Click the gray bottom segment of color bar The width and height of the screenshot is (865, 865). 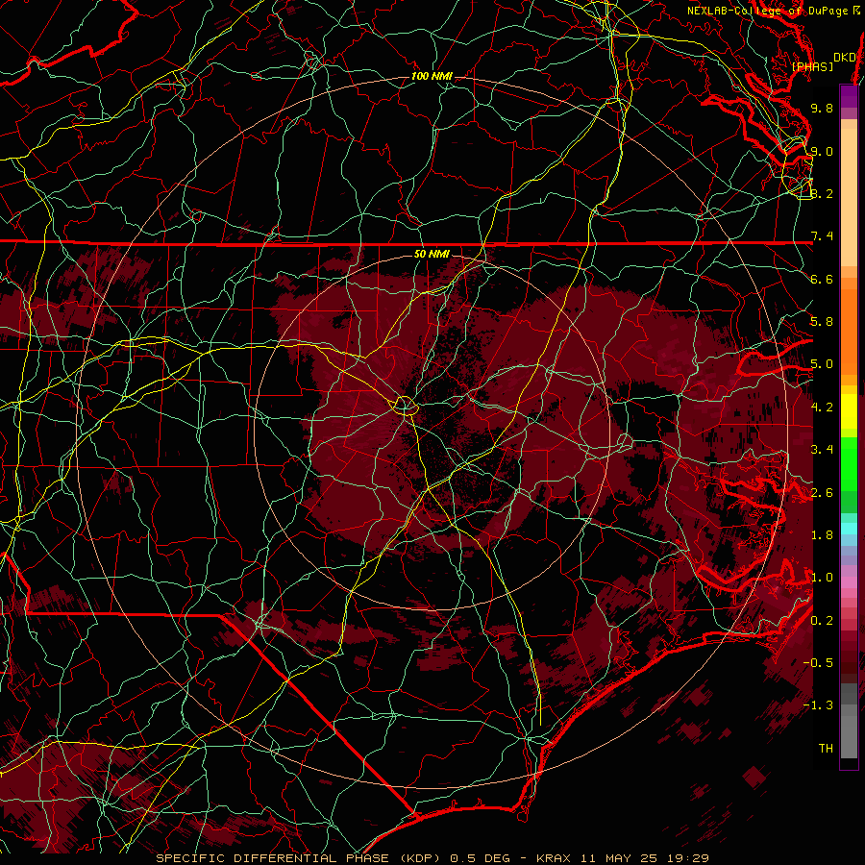[x=849, y=723]
